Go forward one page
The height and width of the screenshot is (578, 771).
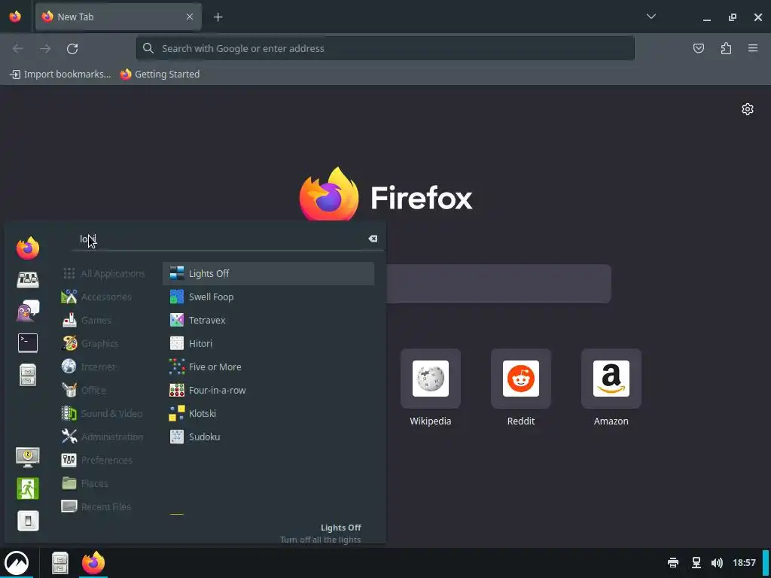click(45, 48)
